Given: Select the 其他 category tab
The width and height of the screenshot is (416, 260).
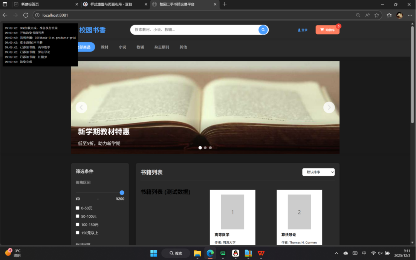Looking at the screenshot, I should point(183,47).
